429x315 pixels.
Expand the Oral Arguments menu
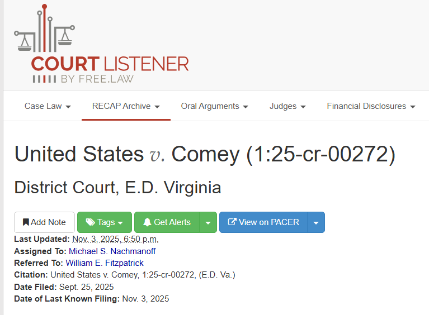tap(214, 106)
